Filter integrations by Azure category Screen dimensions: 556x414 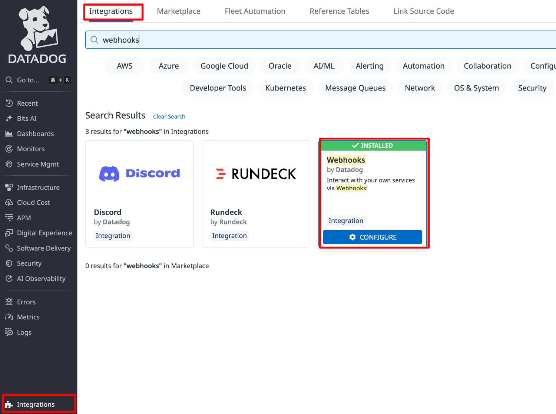[169, 66]
